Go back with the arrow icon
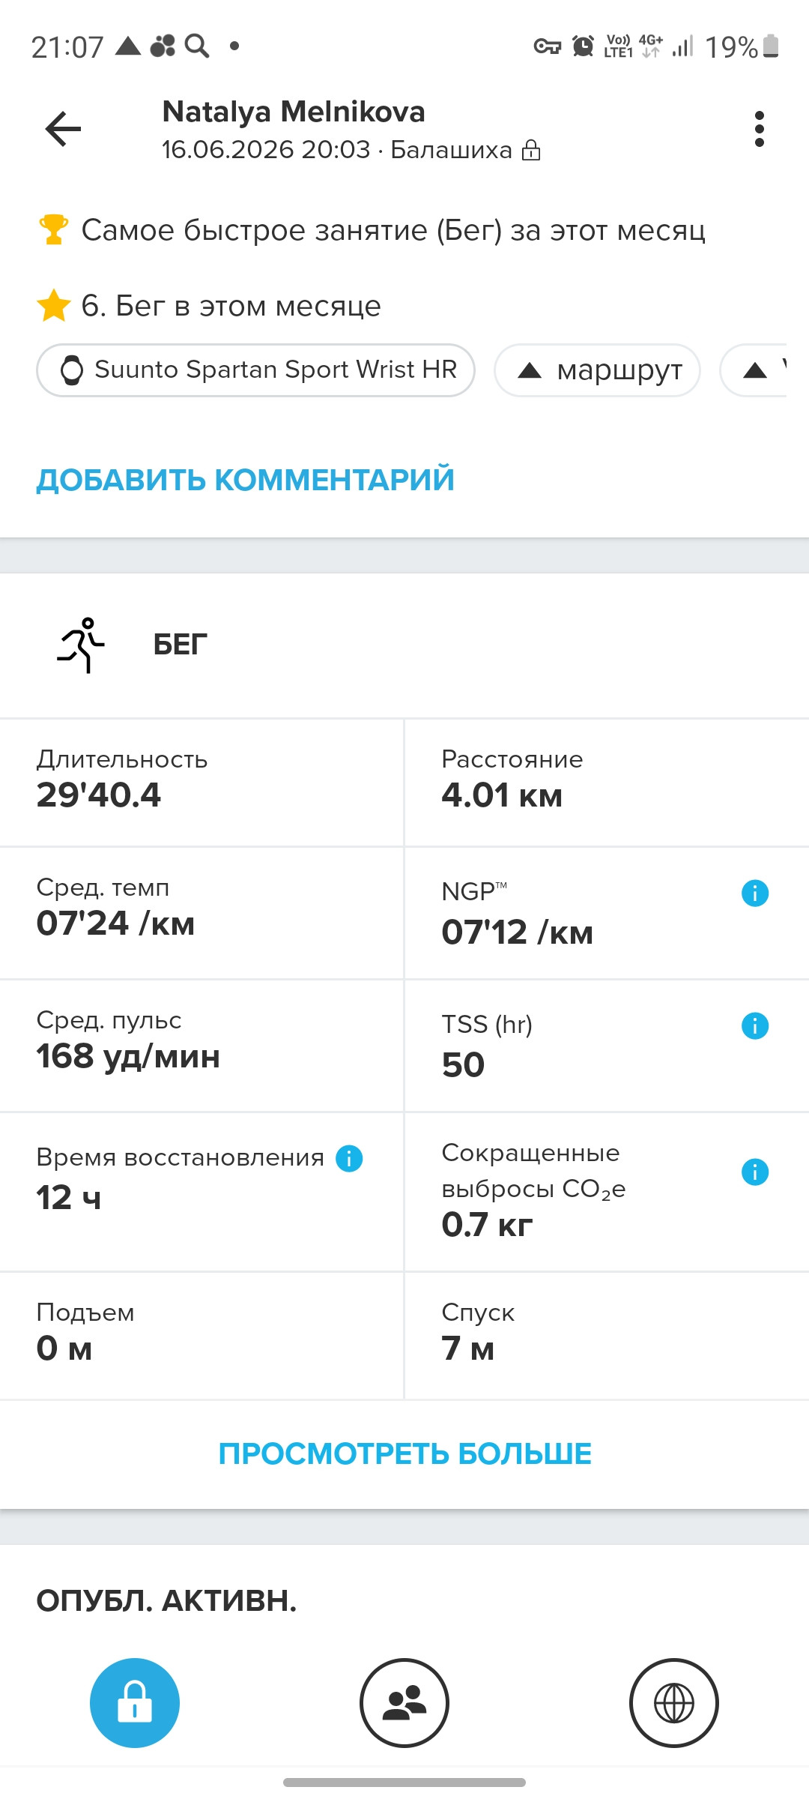The height and width of the screenshot is (1799, 809). (x=63, y=129)
